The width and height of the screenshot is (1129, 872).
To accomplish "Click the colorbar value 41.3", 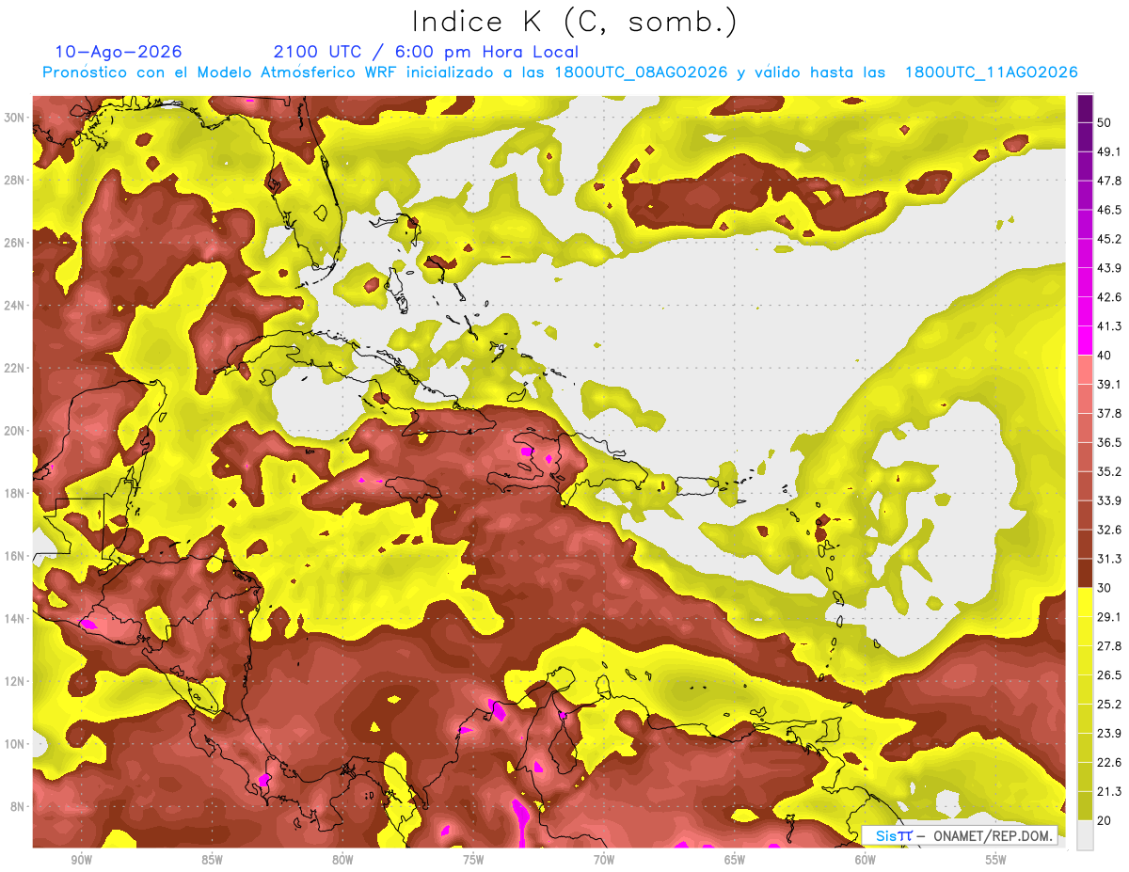I will point(1108,326).
